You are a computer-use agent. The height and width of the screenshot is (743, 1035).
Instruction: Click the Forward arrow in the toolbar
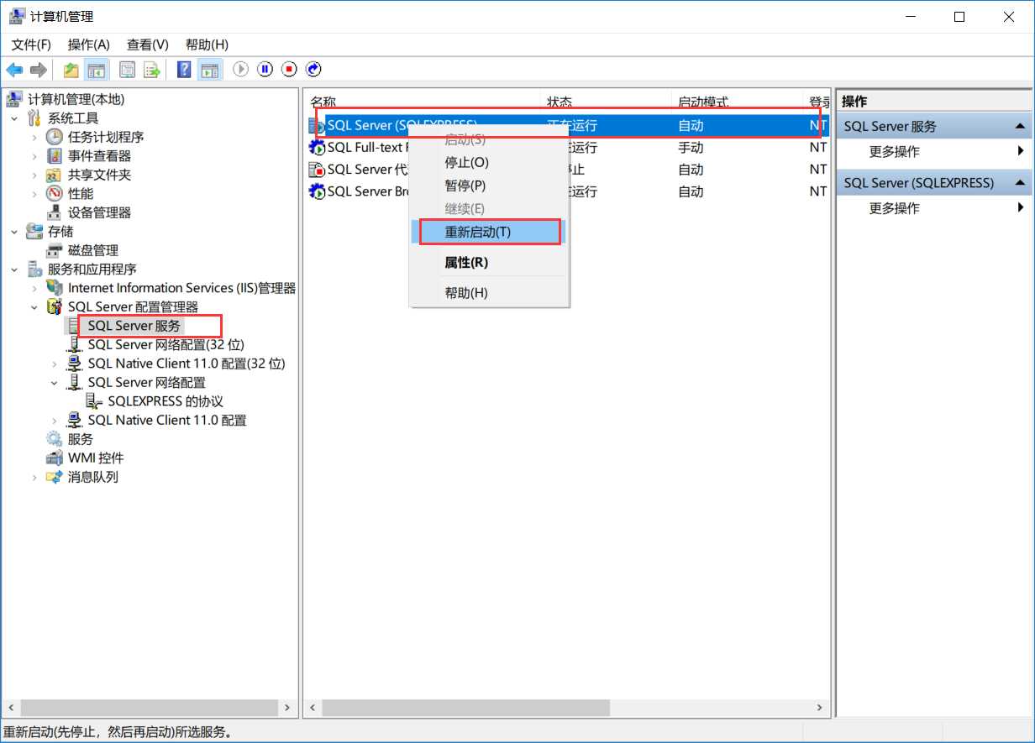[x=38, y=70]
